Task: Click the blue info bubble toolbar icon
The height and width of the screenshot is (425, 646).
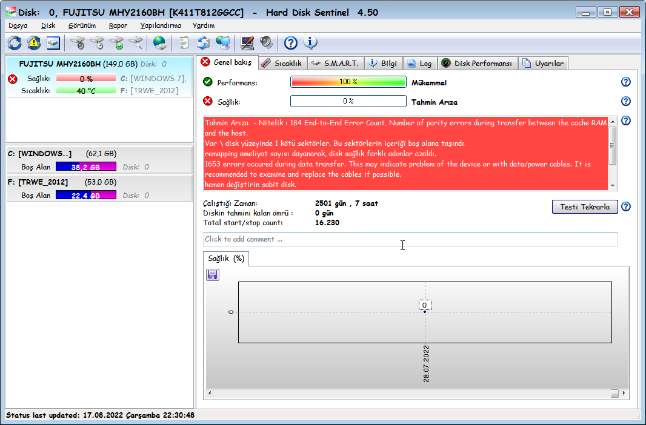Action: pos(310,43)
